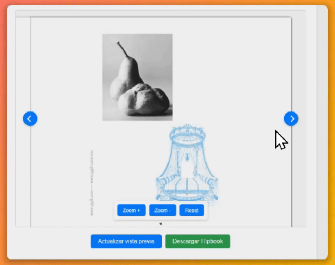Click the vertical www.ggili.com text
The height and width of the screenshot is (265, 335).
92,183
